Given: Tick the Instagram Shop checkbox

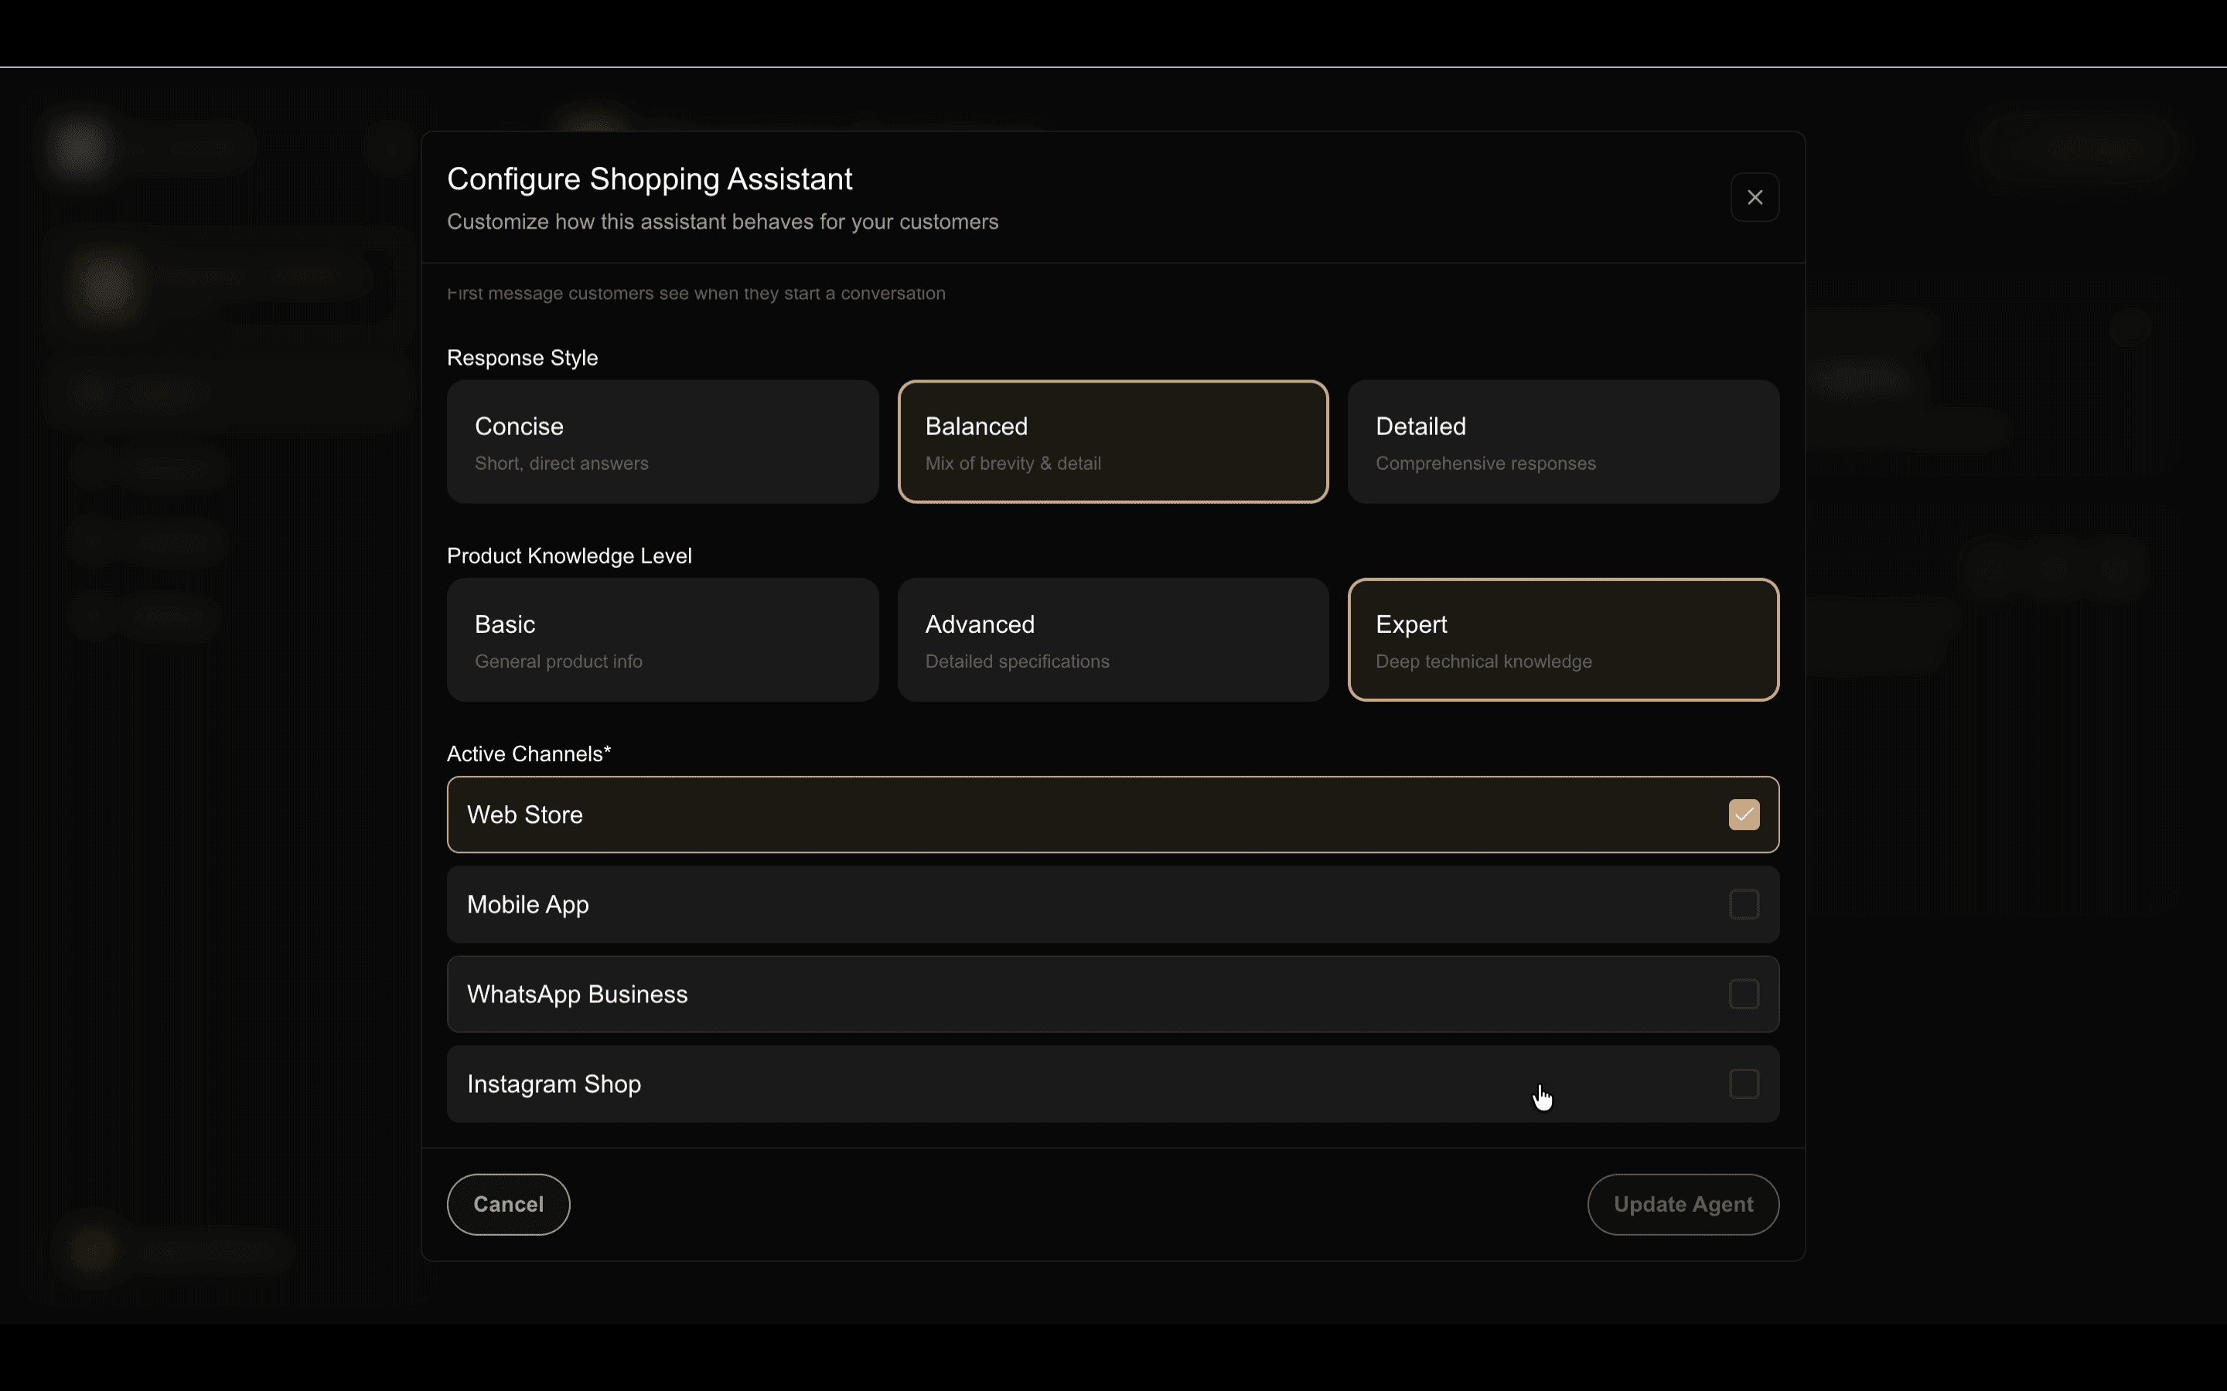Looking at the screenshot, I should click(1743, 1083).
